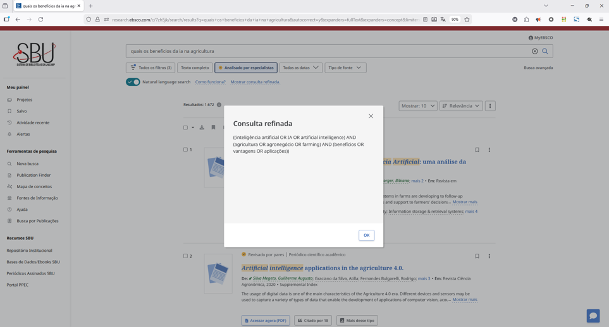609x327 pixels.
Task: Click OK in the refined query dialog
Action: [x=366, y=235]
